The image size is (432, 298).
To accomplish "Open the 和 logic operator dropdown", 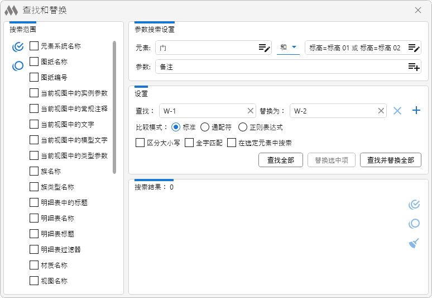I will (288, 48).
